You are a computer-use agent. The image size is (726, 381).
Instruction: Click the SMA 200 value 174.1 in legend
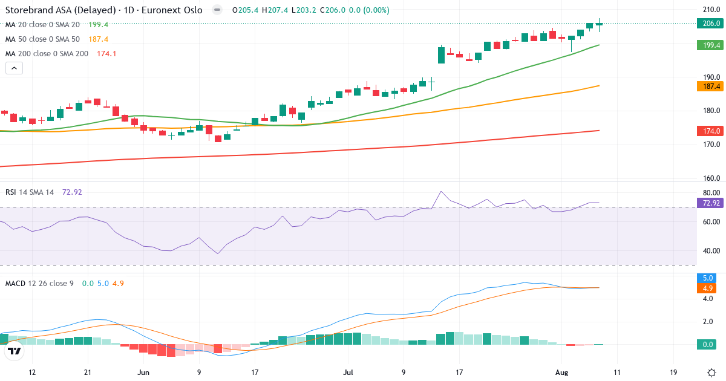click(106, 54)
